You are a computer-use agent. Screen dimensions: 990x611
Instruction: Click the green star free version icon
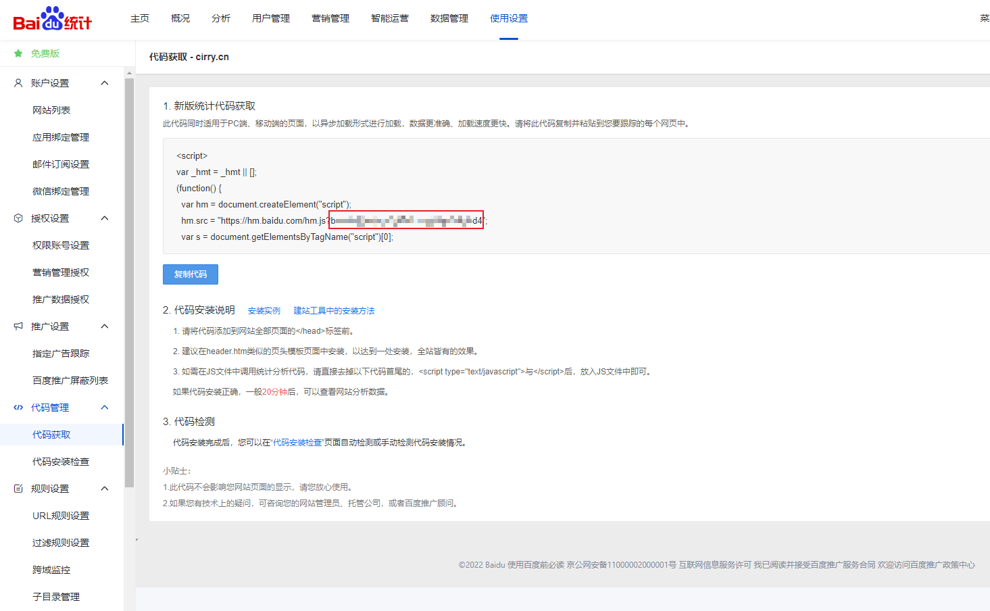point(18,53)
